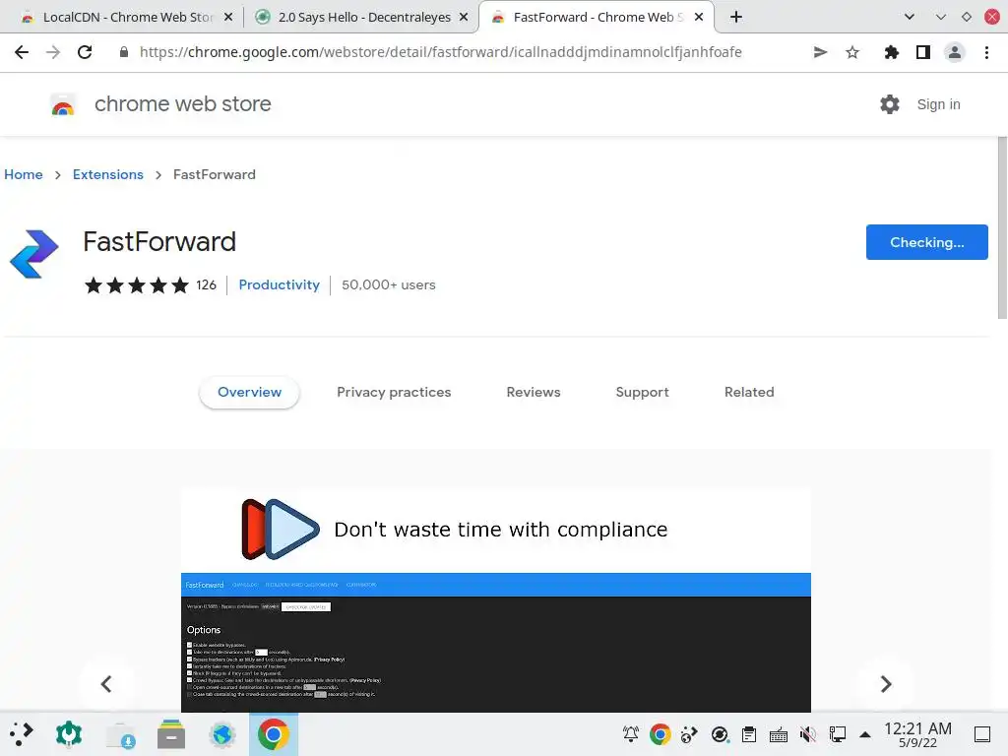Toggle the side panel icon
Screen dimensions: 1008x756
[x=923, y=52]
